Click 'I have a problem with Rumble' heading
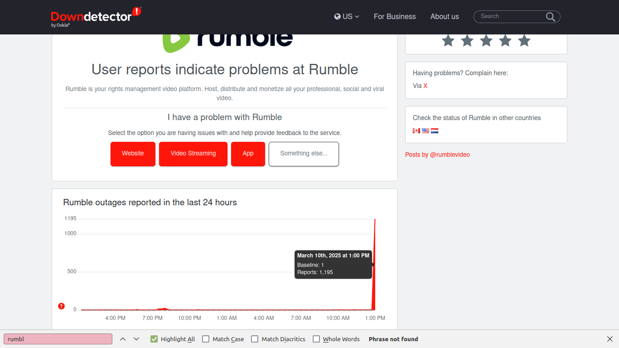Image resolution: width=619 pixels, height=348 pixels. pyautogui.click(x=225, y=117)
